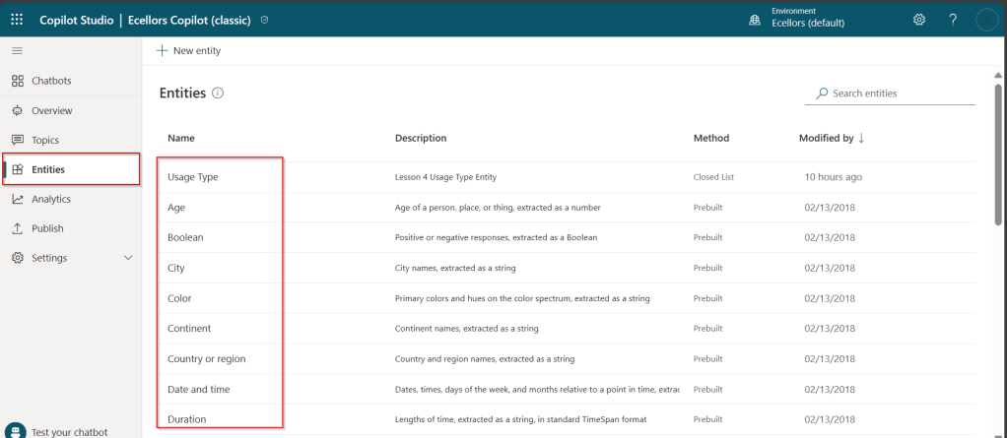Click New entity button
1007x438 pixels.
click(x=189, y=50)
